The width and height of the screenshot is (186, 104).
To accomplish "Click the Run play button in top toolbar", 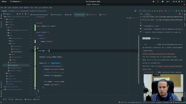I will (152, 11).
